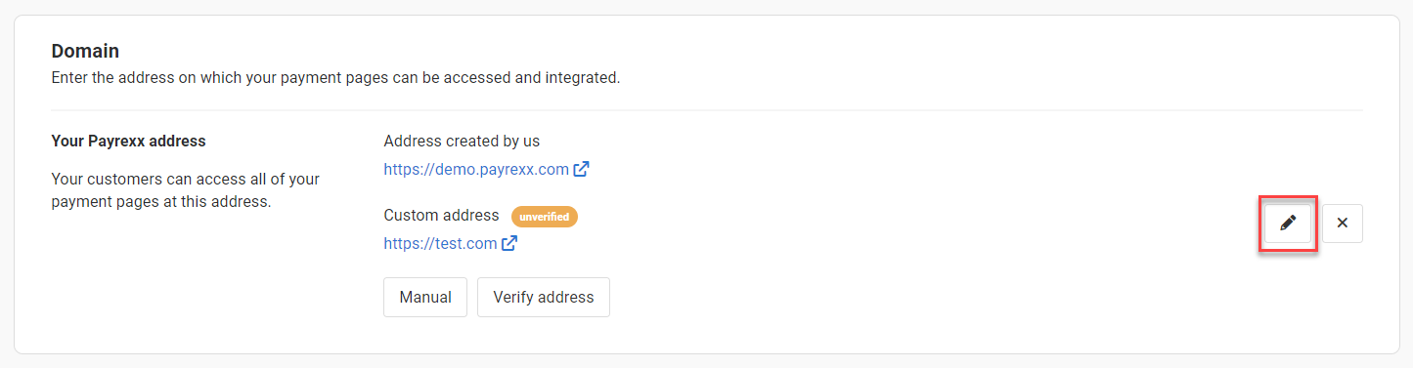
Task: Click the 'Your customers can access' paragraph
Action: (185, 191)
